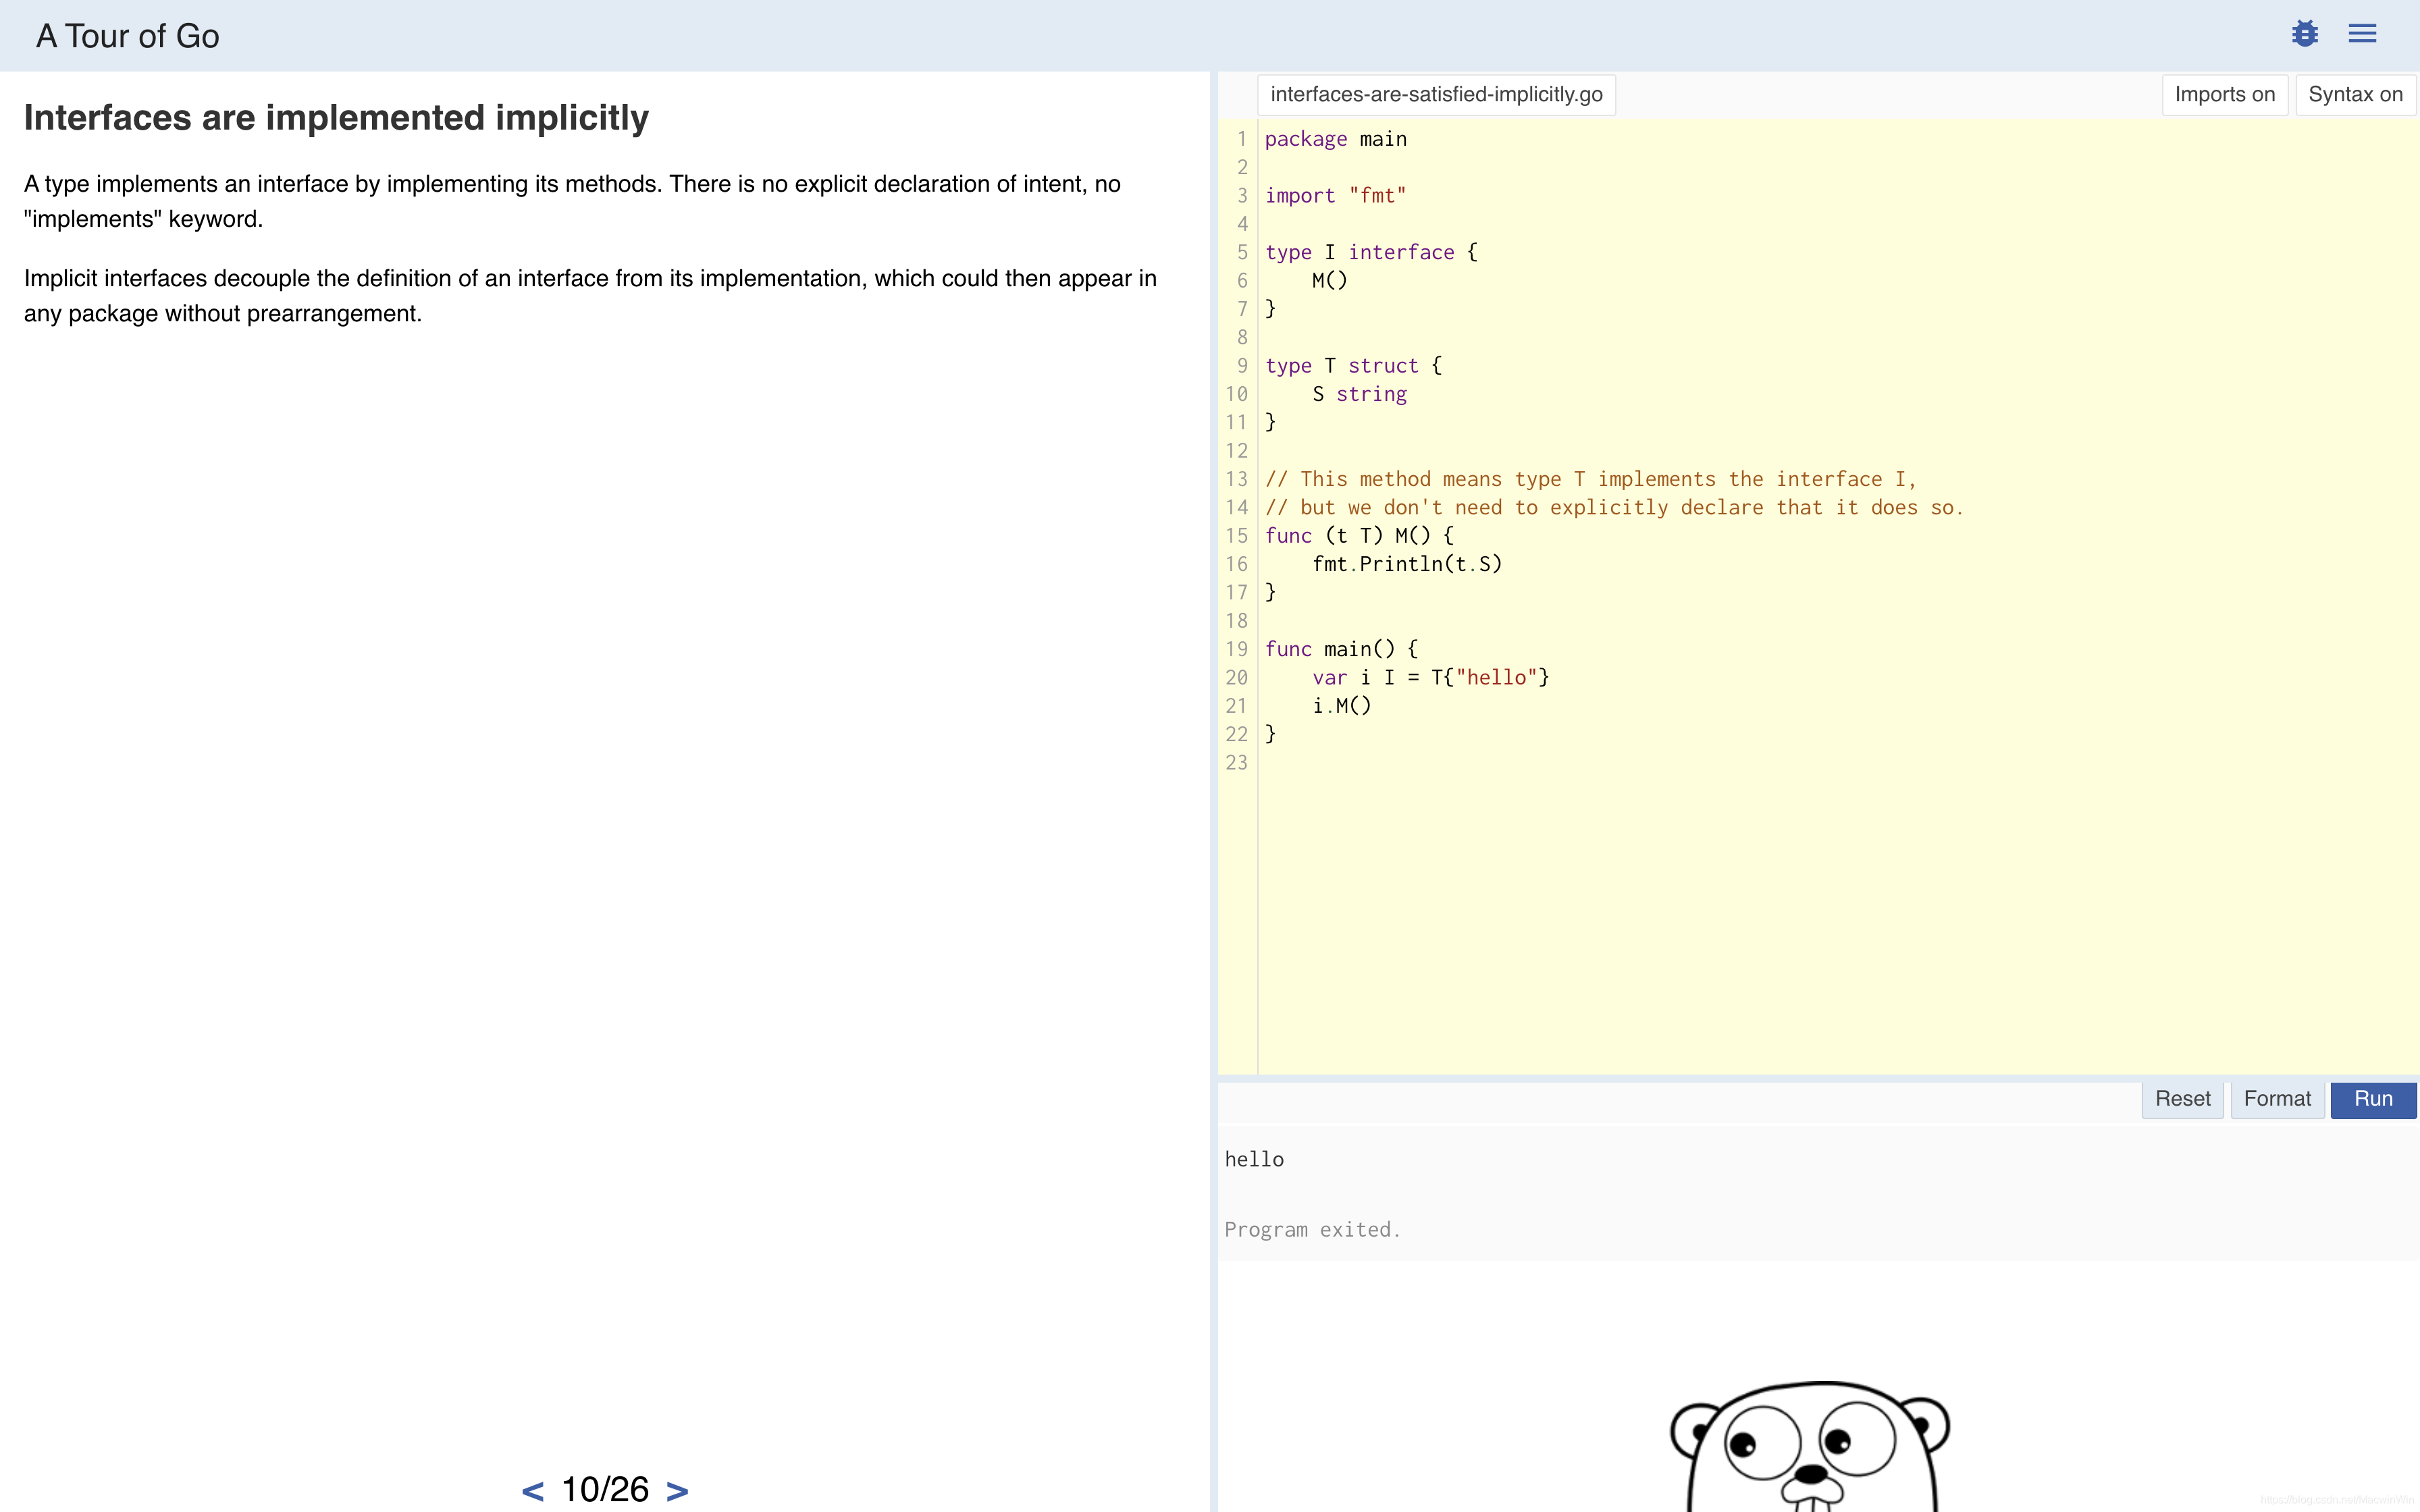Click the bug report icon
Image resolution: width=2420 pixels, height=1512 pixels.
coord(2305,34)
